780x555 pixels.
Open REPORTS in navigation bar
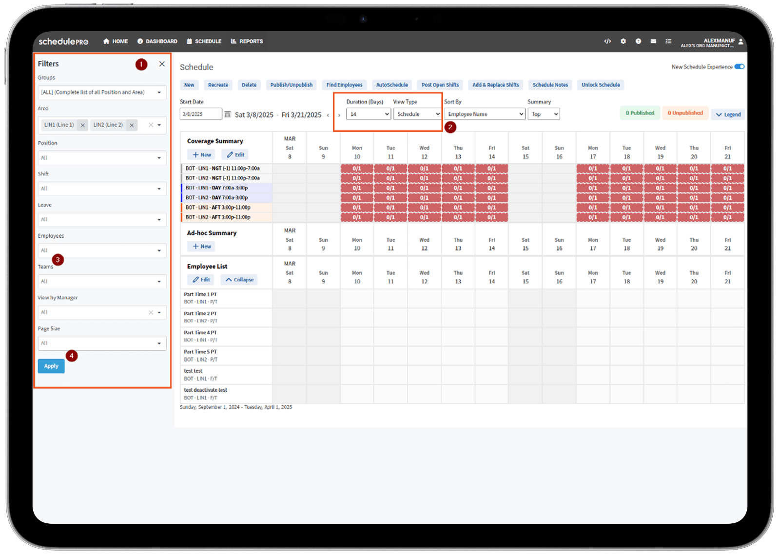(x=247, y=41)
